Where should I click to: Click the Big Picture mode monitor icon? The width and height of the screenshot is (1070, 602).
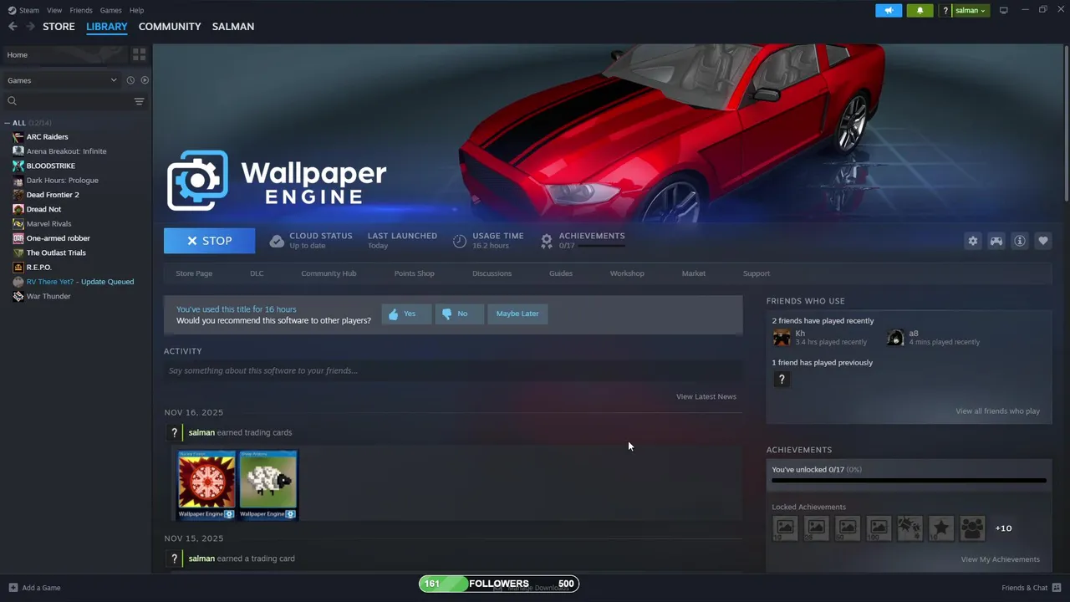click(x=1004, y=10)
